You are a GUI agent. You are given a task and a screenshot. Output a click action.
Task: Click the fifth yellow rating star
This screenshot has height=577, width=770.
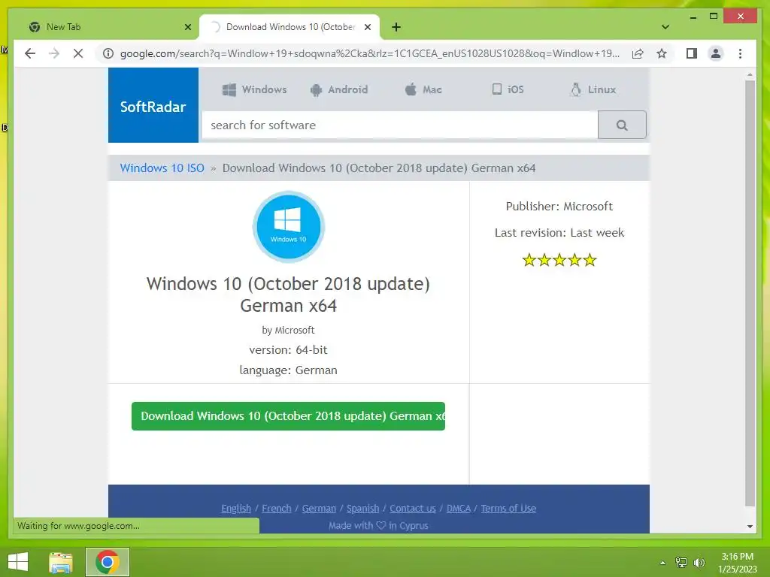[590, 260]
